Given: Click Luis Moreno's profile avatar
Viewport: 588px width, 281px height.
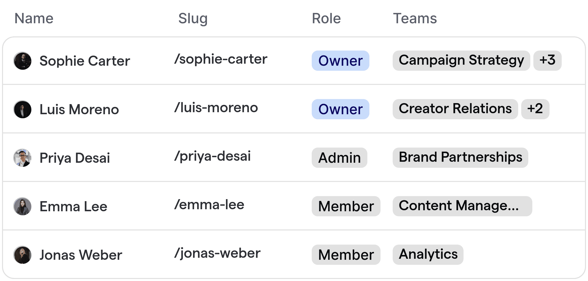Looking at the screenshot, I should (x=23, y=109).
